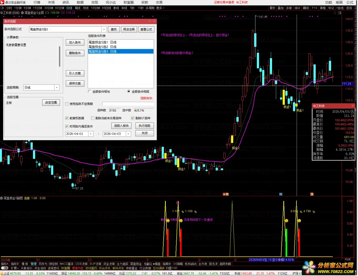Click the 执行选股 button
358x276 pixels.
[145, 126]
